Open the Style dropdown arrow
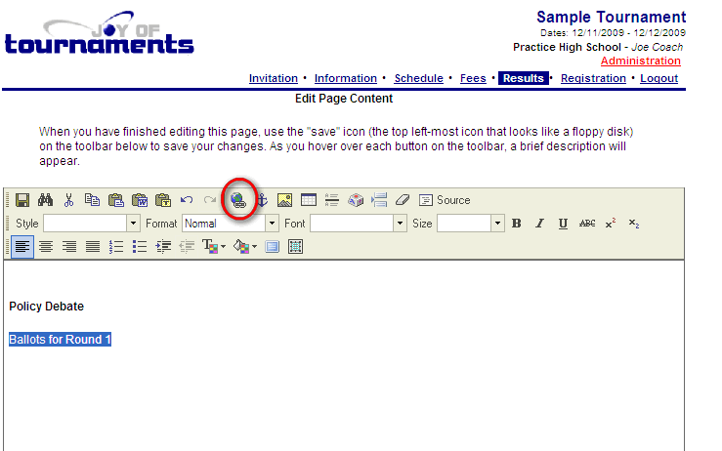This screenshot has height=451, width=722. (133, 224)
